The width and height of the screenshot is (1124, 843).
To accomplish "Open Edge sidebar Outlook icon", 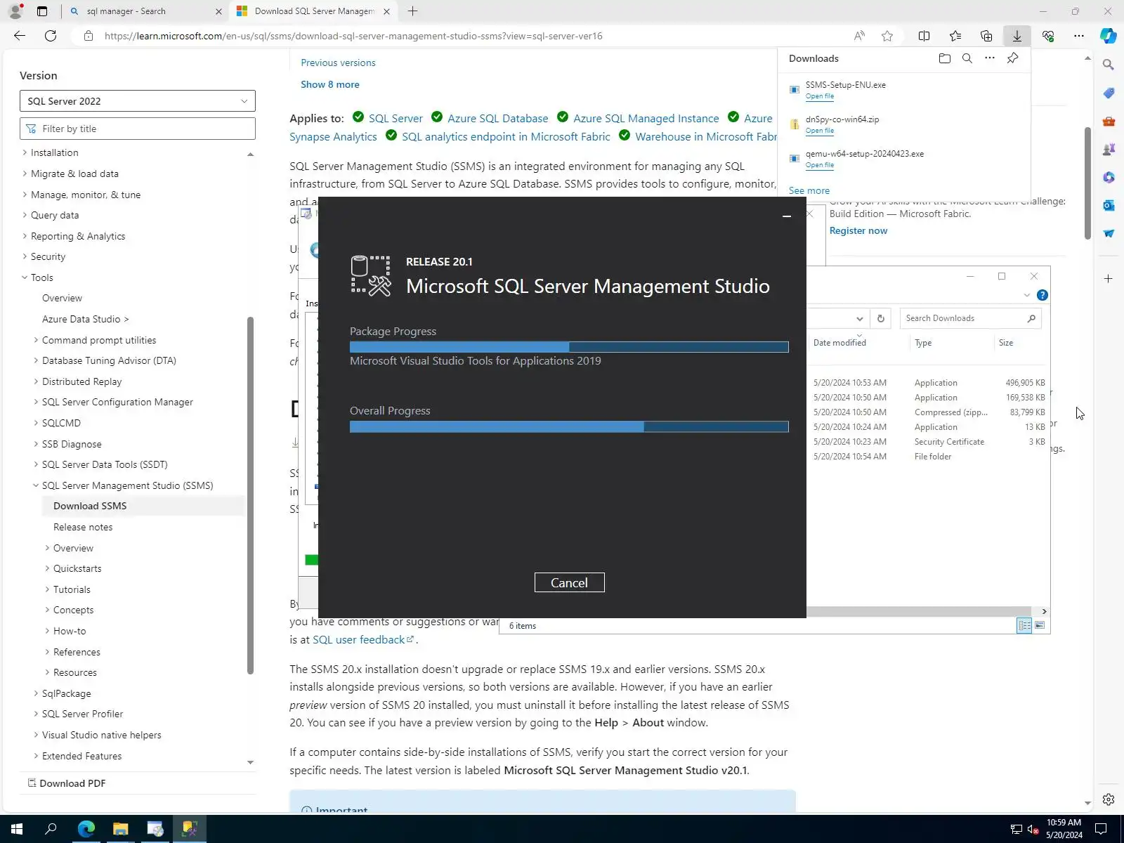I will [x=1109, y=205].
